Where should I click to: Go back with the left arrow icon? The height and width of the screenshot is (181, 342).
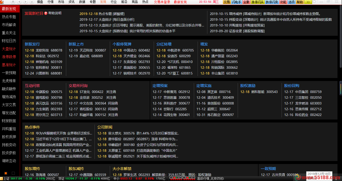pos(20,2)
